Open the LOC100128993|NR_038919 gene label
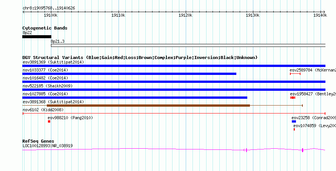 click(48, 146)
